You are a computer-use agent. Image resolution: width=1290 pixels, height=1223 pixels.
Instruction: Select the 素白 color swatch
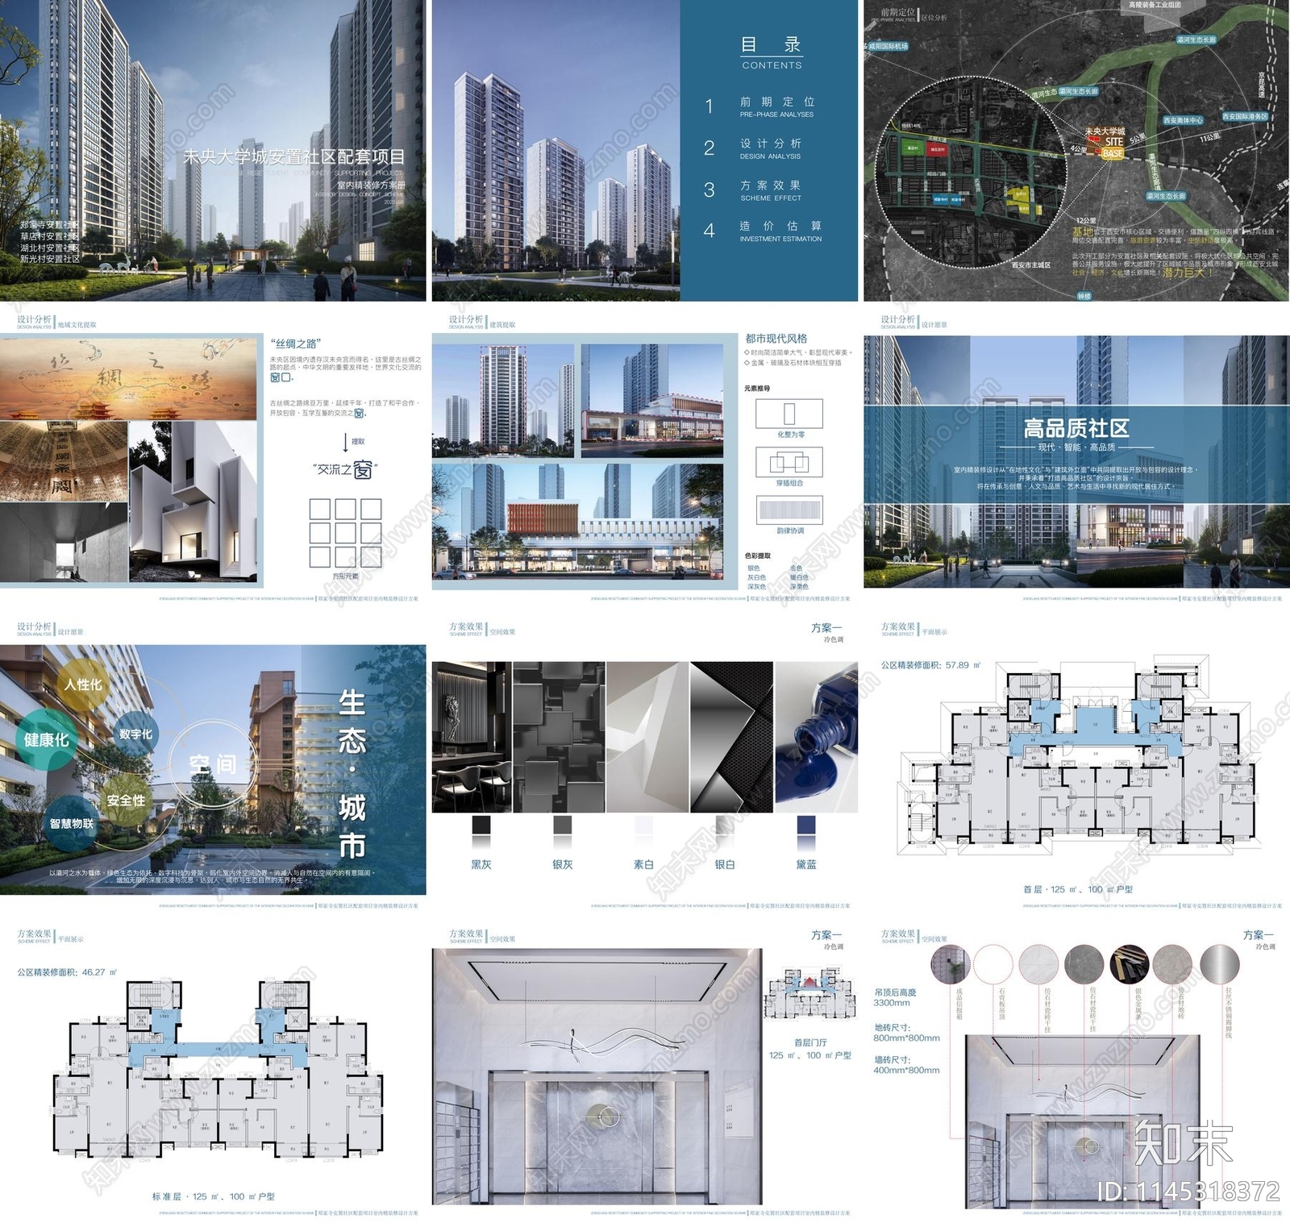(x=643, y=825)
